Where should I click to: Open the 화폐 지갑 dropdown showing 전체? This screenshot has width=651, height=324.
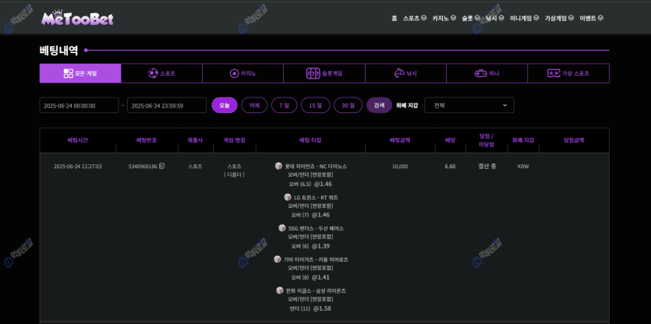click(469, 105)
